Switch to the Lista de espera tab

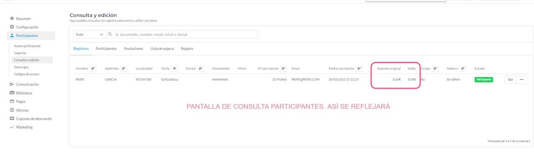point(162,49)
